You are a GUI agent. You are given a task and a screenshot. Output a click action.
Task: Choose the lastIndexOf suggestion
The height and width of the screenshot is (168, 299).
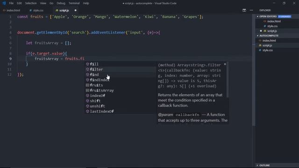(x=121, y=111)
